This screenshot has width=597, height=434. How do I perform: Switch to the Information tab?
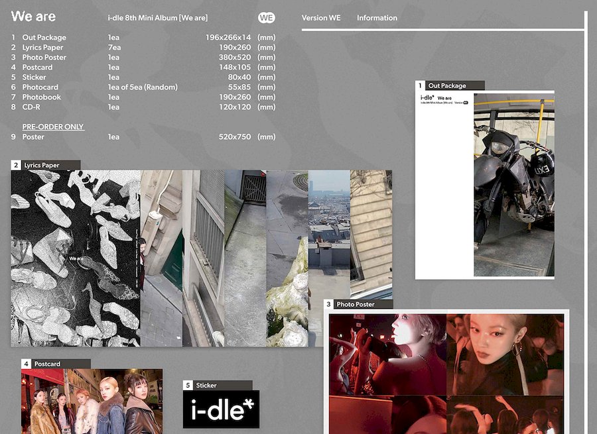(377, 18)
